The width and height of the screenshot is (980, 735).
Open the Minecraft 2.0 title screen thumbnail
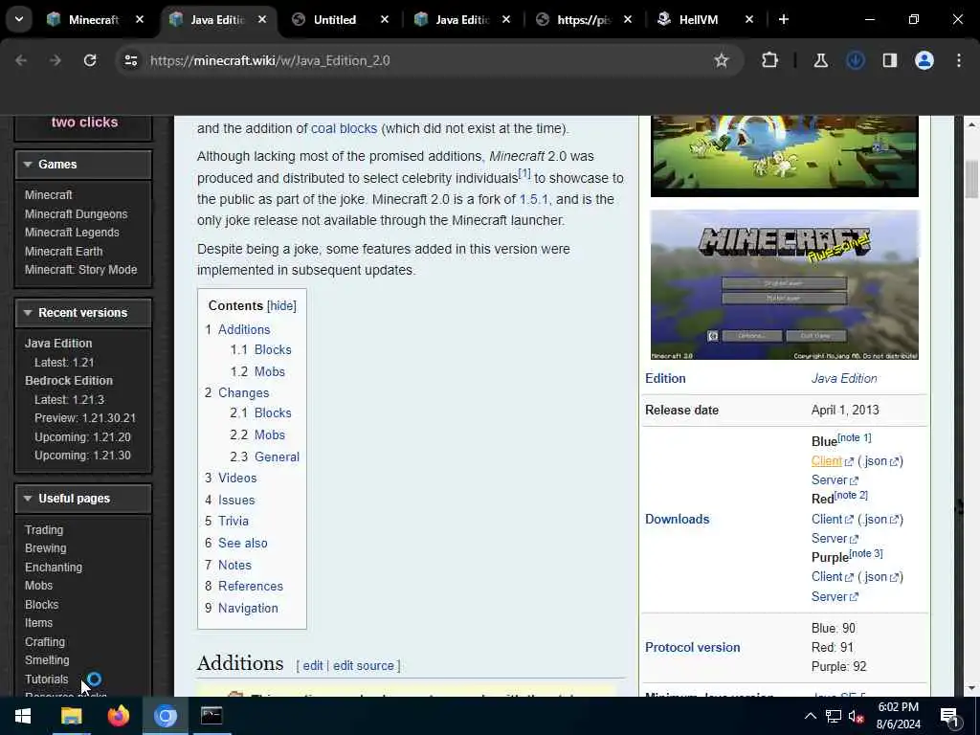[785, 285]
